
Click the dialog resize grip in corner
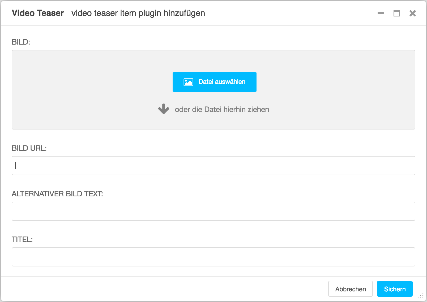[x=421, y=296]
